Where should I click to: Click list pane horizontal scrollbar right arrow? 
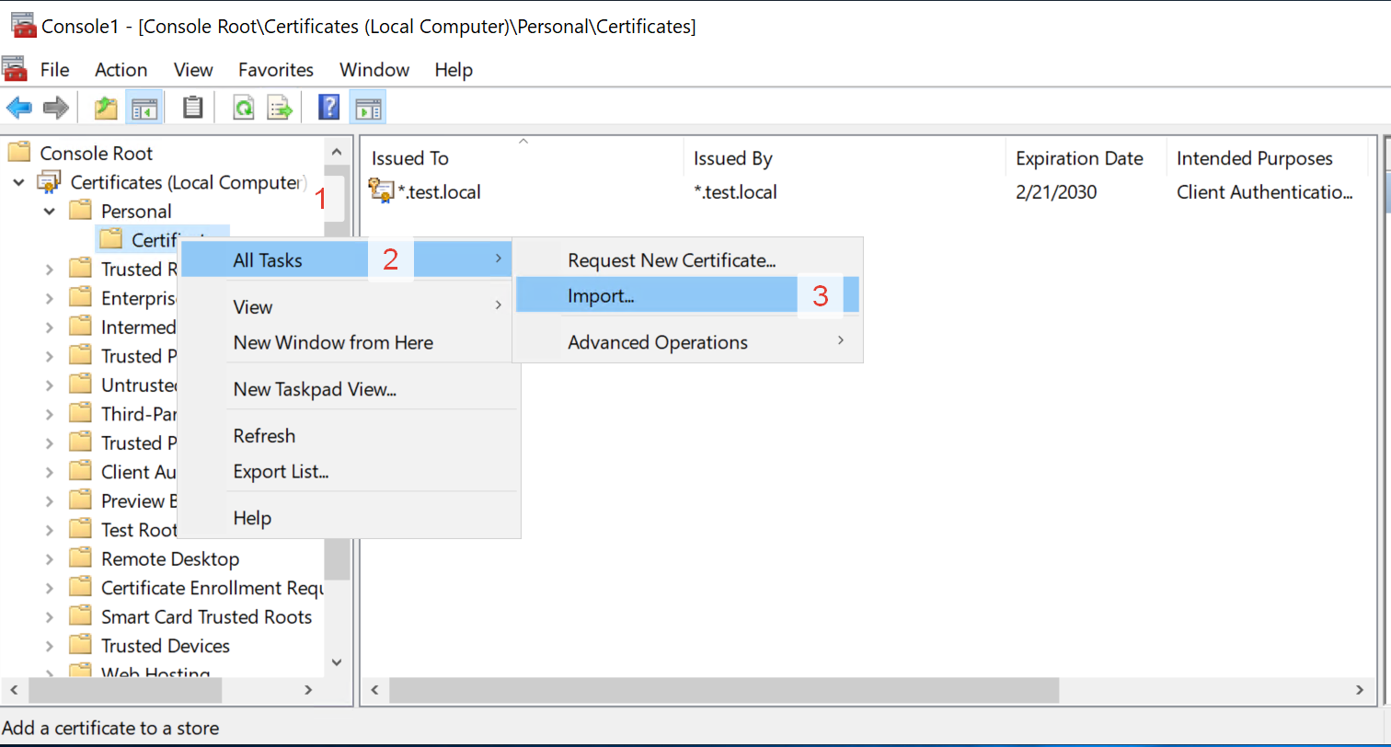1360,689
